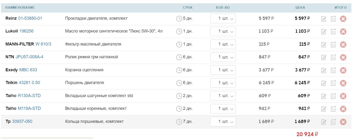Open quantity dropdown for Reinz 01-53880-01
This screenshot has height=139, width=356.
coord(223,18)
